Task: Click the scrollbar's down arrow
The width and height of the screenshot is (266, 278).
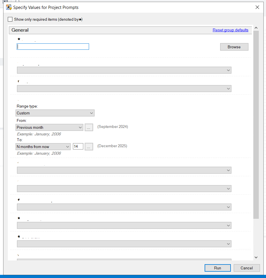Action: click(x=256, y=257)
